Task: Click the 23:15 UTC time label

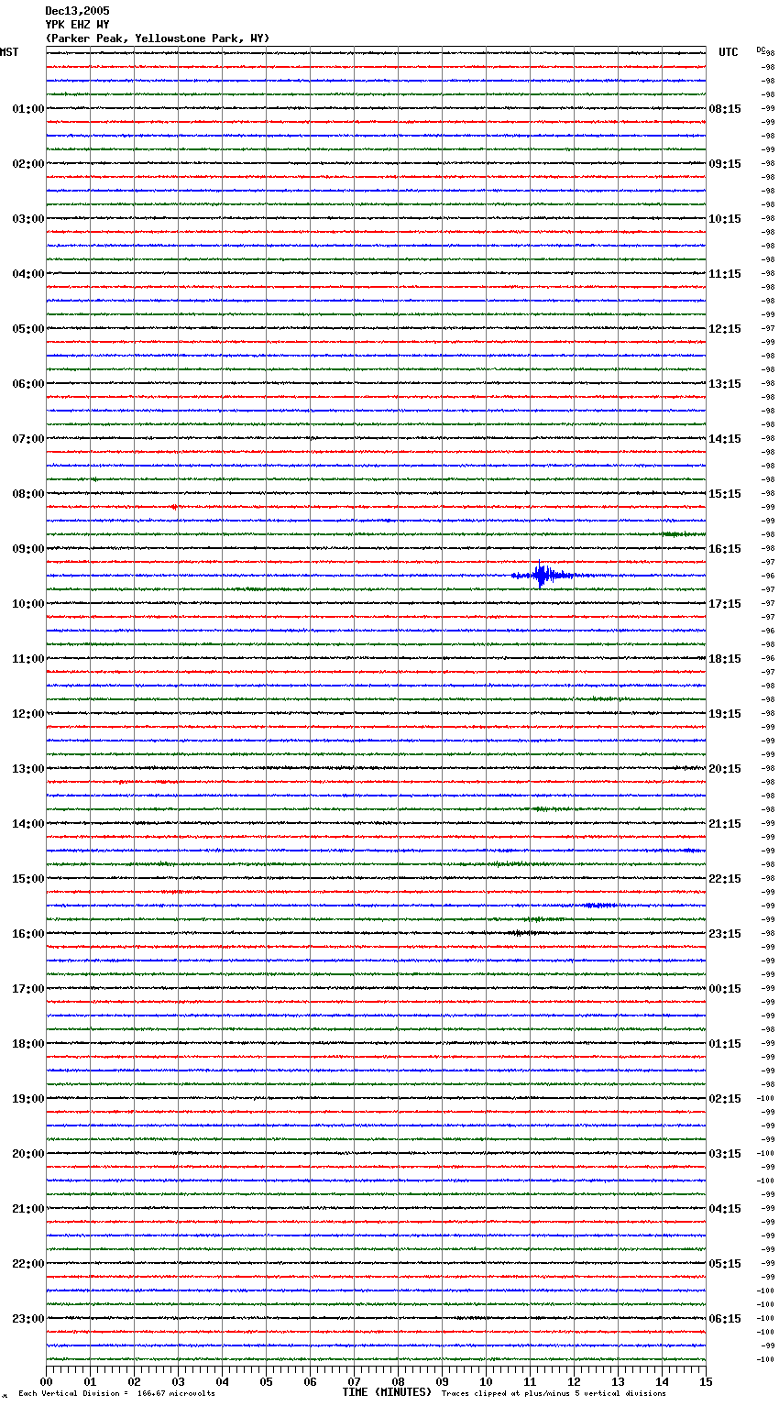Action: tap(725, 934)
